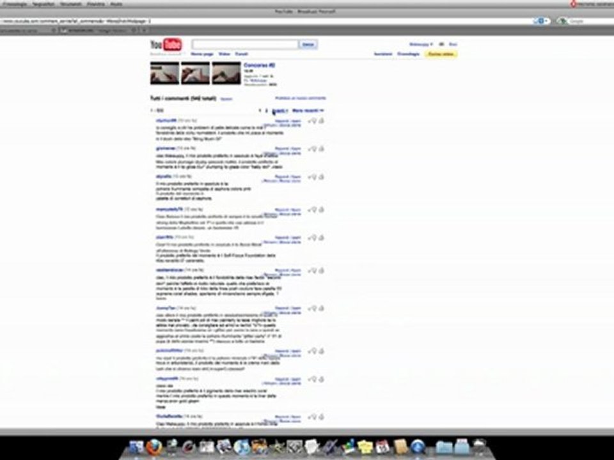Open the Cronologia link on YouTube page
Viewport: 614px width, 460px height.
409,54
